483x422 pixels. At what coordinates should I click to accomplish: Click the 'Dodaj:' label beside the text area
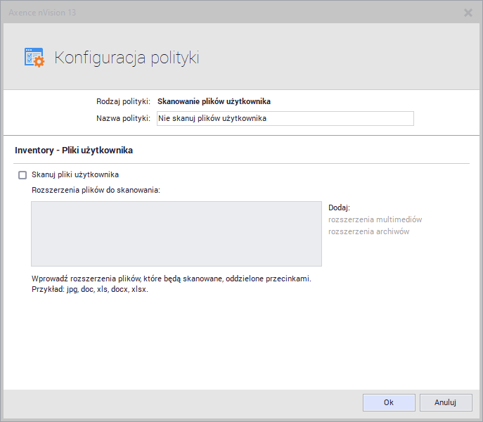[x=339, y=207]
